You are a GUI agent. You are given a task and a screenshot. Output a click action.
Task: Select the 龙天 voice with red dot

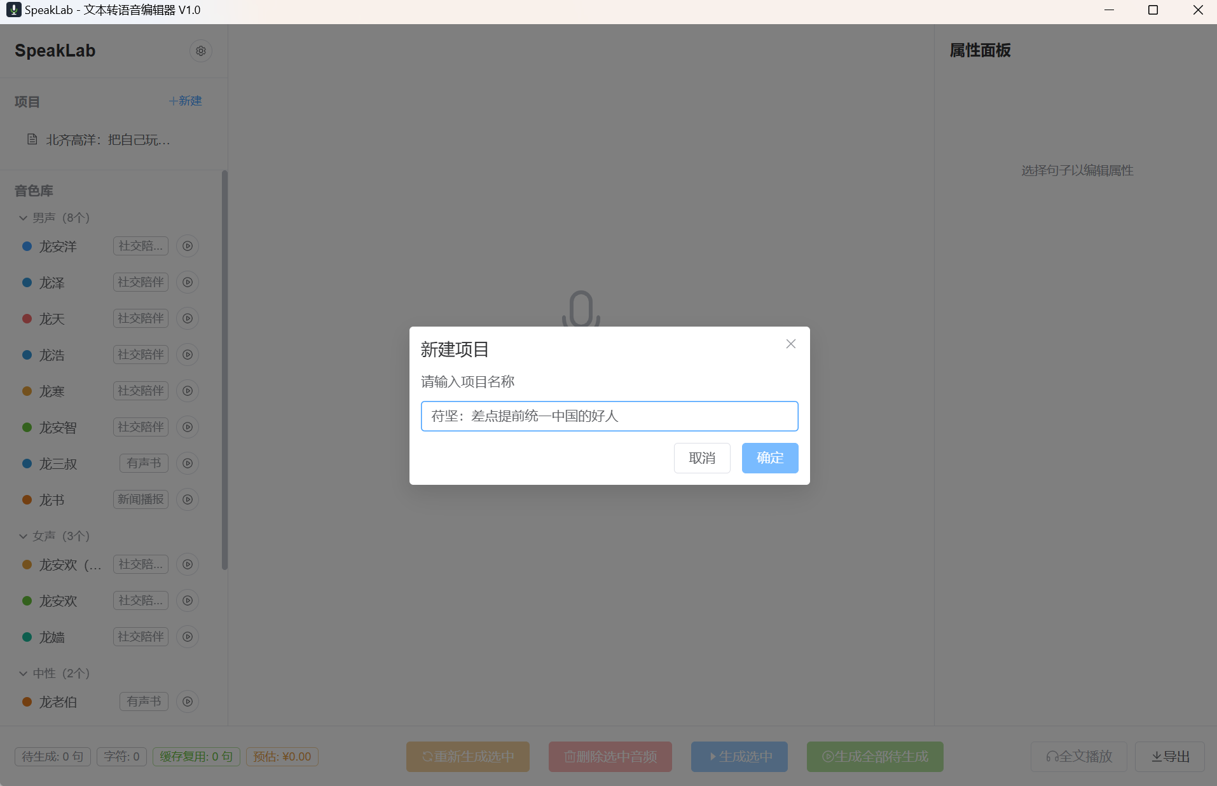coord(52,319)
